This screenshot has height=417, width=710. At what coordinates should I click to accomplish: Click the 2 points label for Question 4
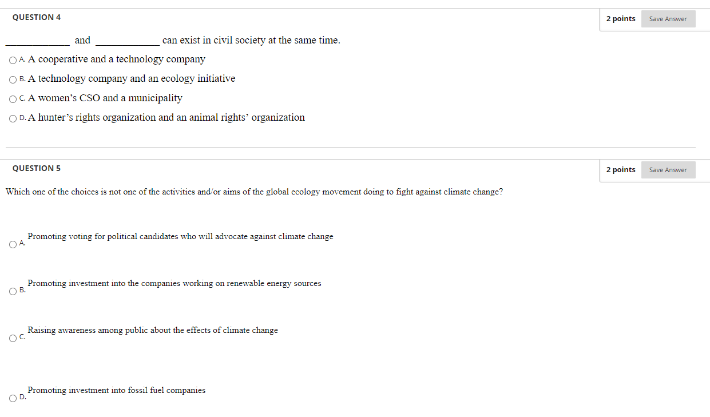(621, 18)
